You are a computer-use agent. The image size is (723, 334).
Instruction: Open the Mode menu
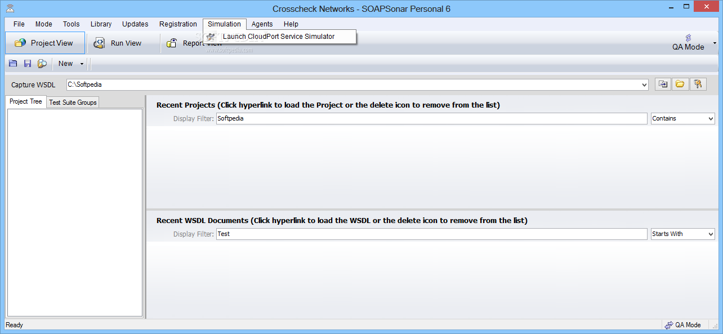[44, 24]
